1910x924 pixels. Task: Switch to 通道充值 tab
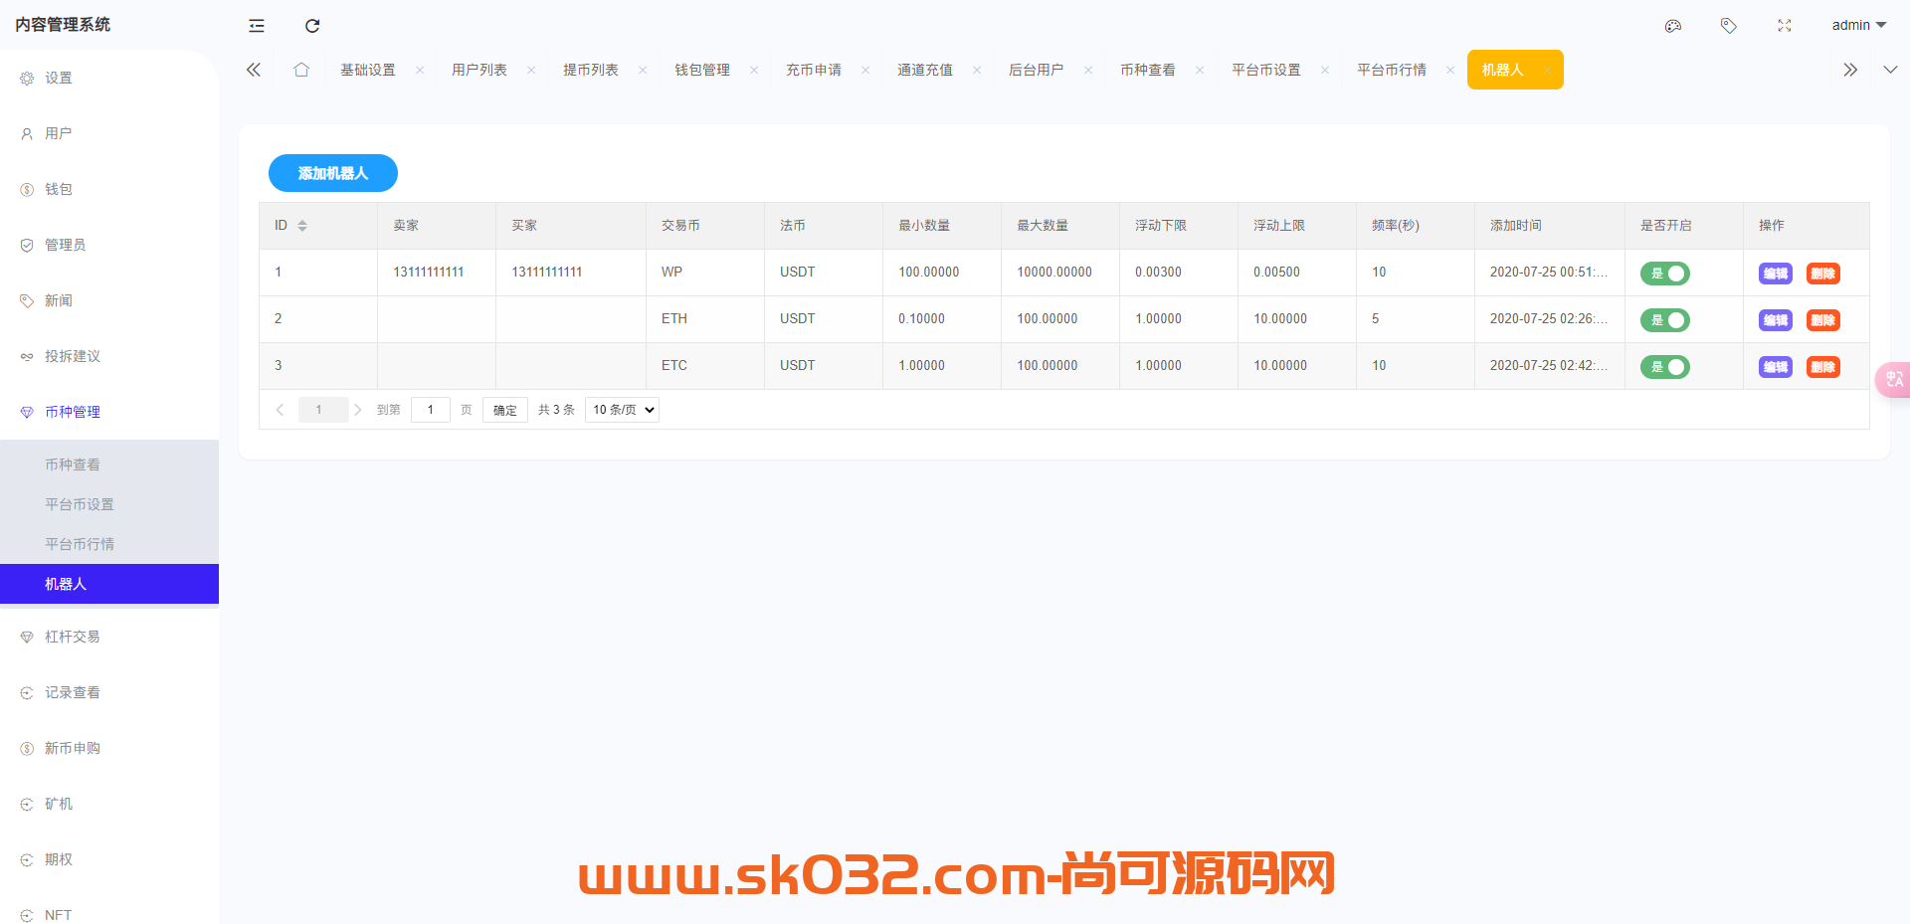(x=925, y=70)
